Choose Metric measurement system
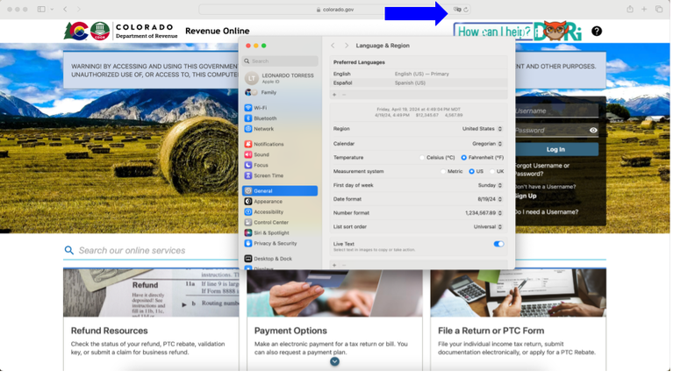The image size is (673, 378). [x=443, y=171]
